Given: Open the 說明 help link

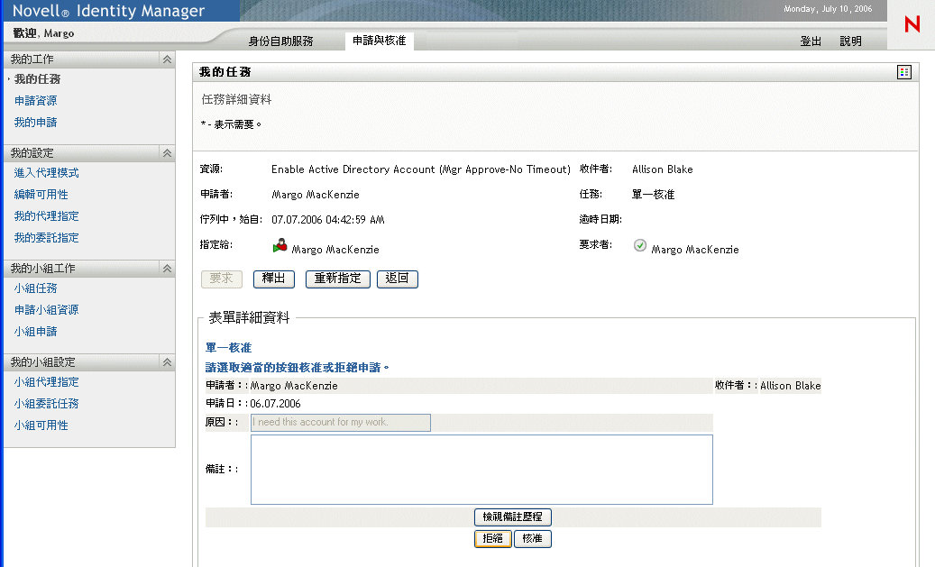Looking at the screenshot, I should coord(850,41).
